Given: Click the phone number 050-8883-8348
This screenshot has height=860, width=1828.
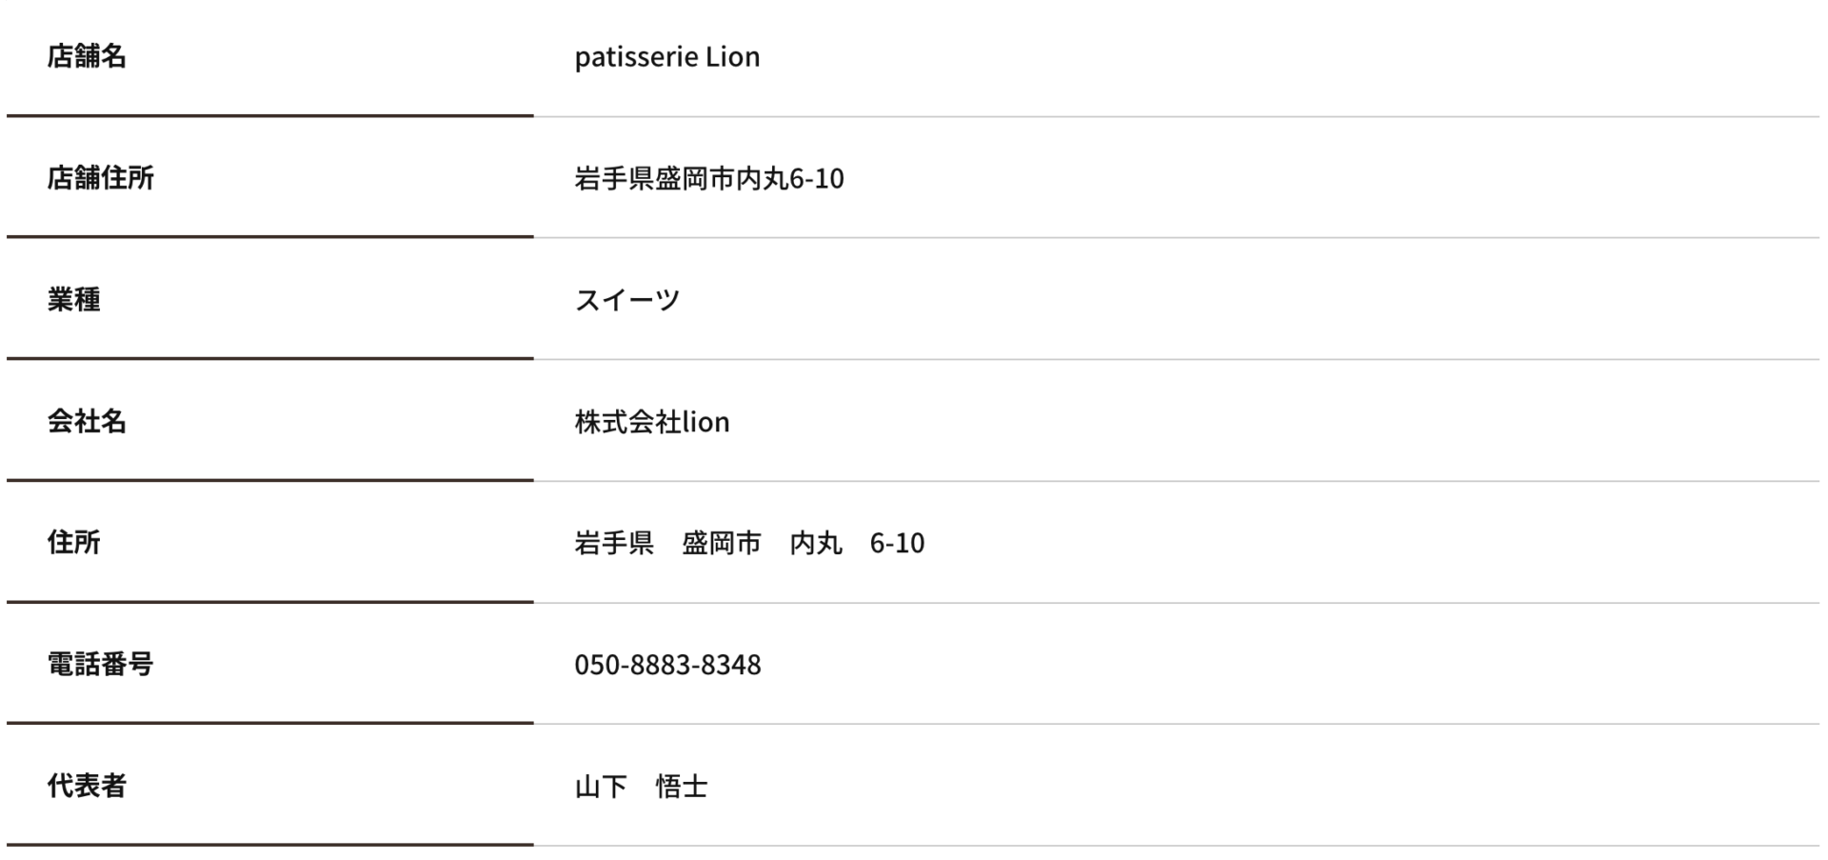Looking at the screenshot, I should tap(667, 665).
